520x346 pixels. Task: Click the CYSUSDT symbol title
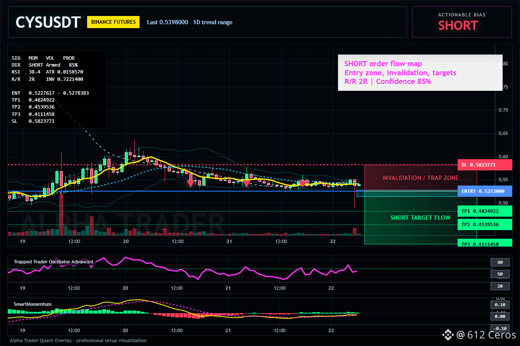coord(48,22)
